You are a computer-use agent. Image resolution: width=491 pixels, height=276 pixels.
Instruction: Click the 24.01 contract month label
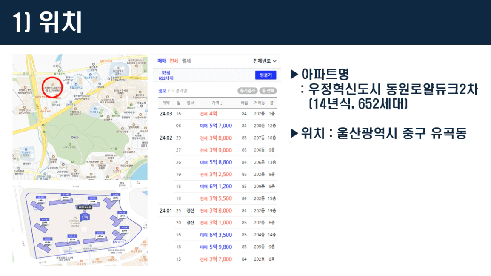pyautogui.click(x=166, y=211)
